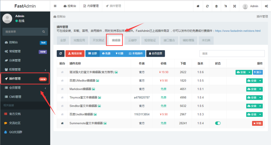Open the settings gears icon at top right
The height and width of the screenshot is (145, 271).
pos(266,6)
